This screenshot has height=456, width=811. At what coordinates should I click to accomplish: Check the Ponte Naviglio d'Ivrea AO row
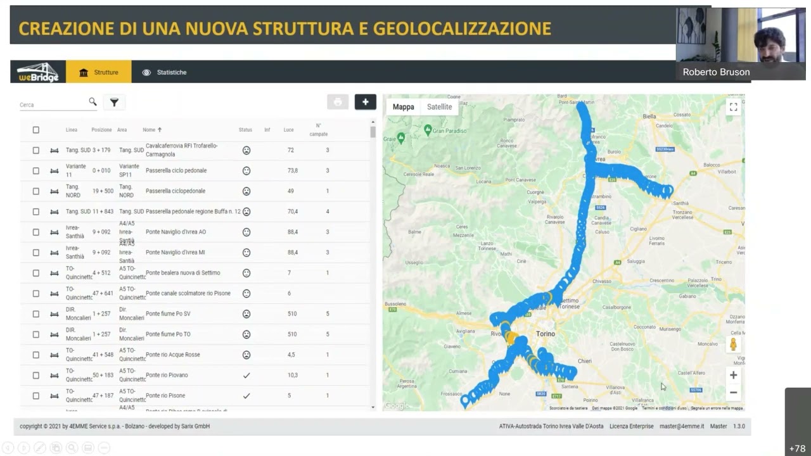pyautogui.click(x=36, y=232)
